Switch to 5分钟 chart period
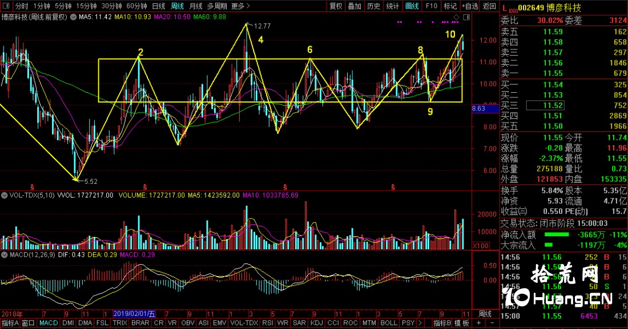628x329 pixels. 63,6
